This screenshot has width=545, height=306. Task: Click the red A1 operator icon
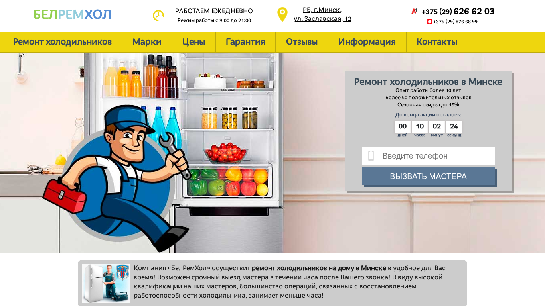pyautogui.click(x=415, y=11)
